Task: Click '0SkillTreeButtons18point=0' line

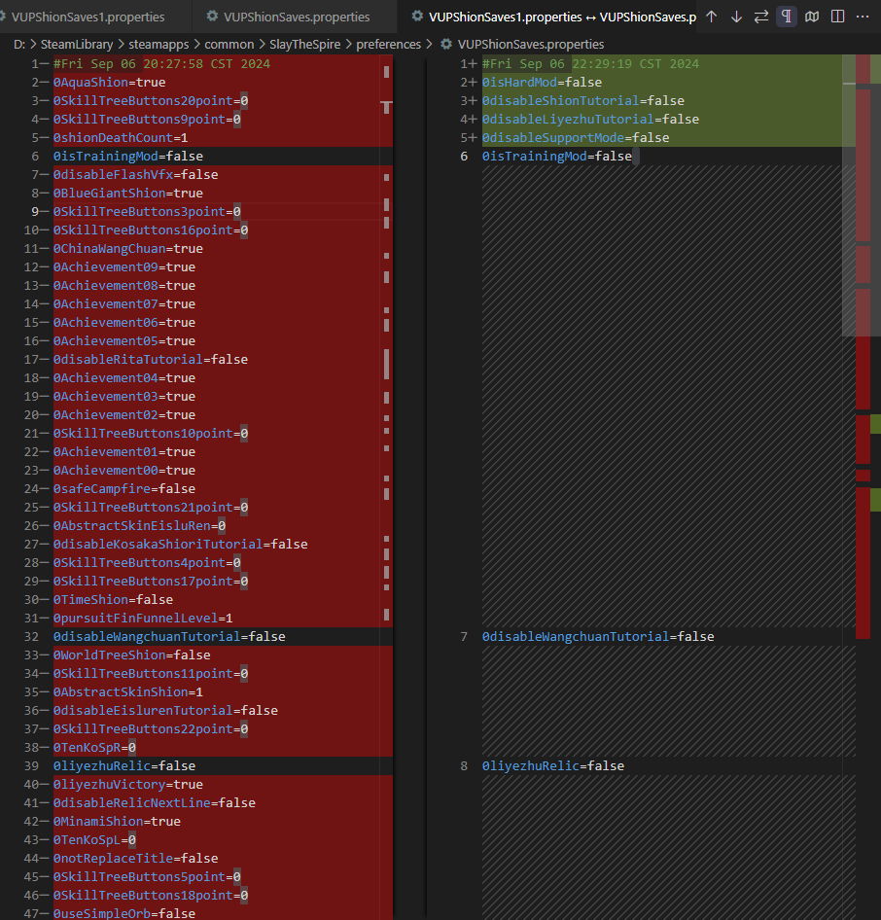Action: (x=151, y=896)
